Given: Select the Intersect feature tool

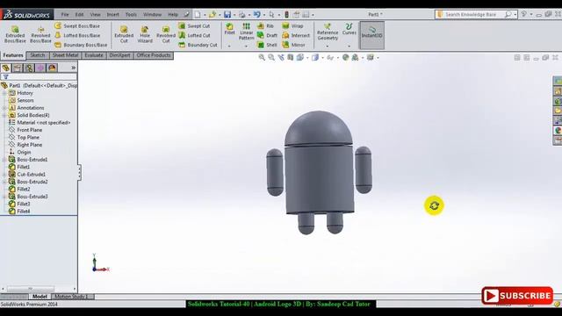Looking at the screenshot, I should [296, 35].
